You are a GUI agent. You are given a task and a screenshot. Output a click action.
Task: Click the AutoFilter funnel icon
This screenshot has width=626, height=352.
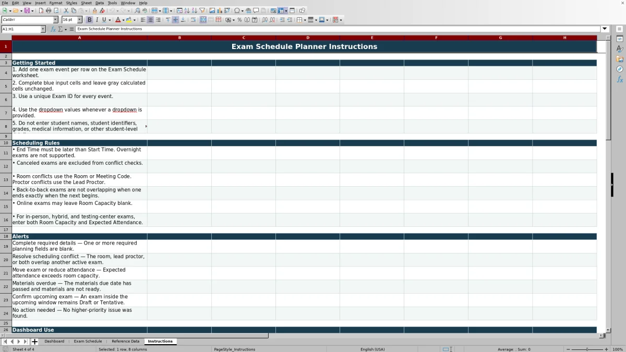[202, 10]
